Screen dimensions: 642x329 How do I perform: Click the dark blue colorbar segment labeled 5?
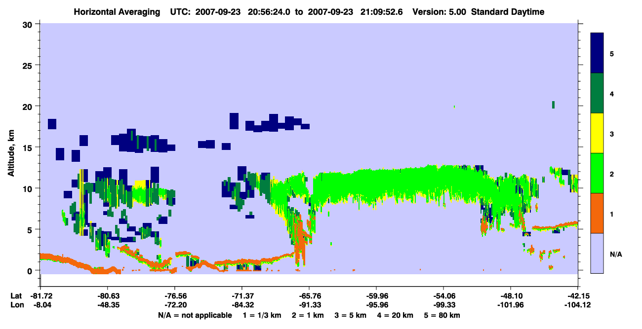(x=597, y=53)
